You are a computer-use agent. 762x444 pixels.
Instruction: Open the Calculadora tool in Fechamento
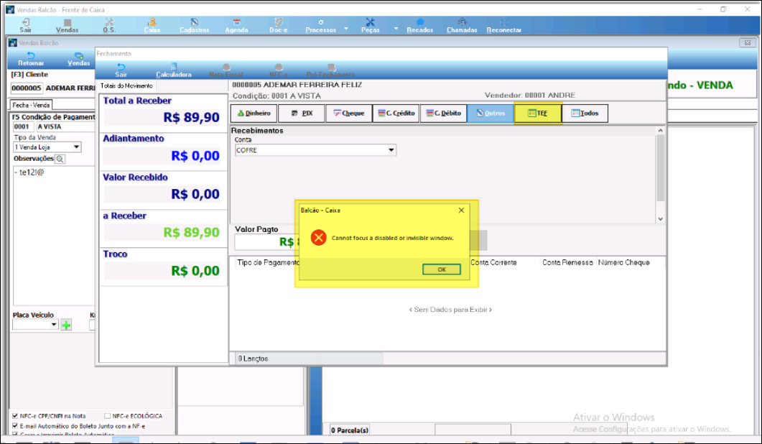tap(173, 70)
